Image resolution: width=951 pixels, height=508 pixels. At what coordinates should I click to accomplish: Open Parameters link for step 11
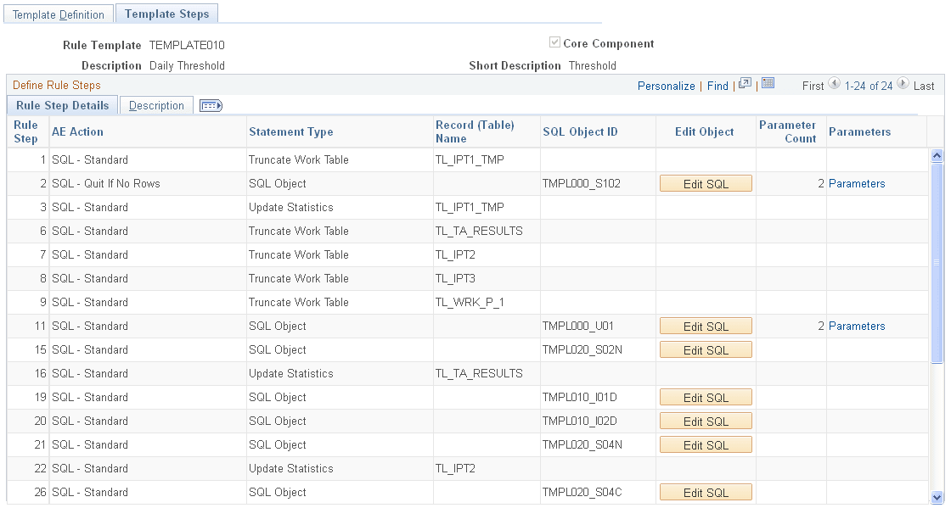[857, 326]
